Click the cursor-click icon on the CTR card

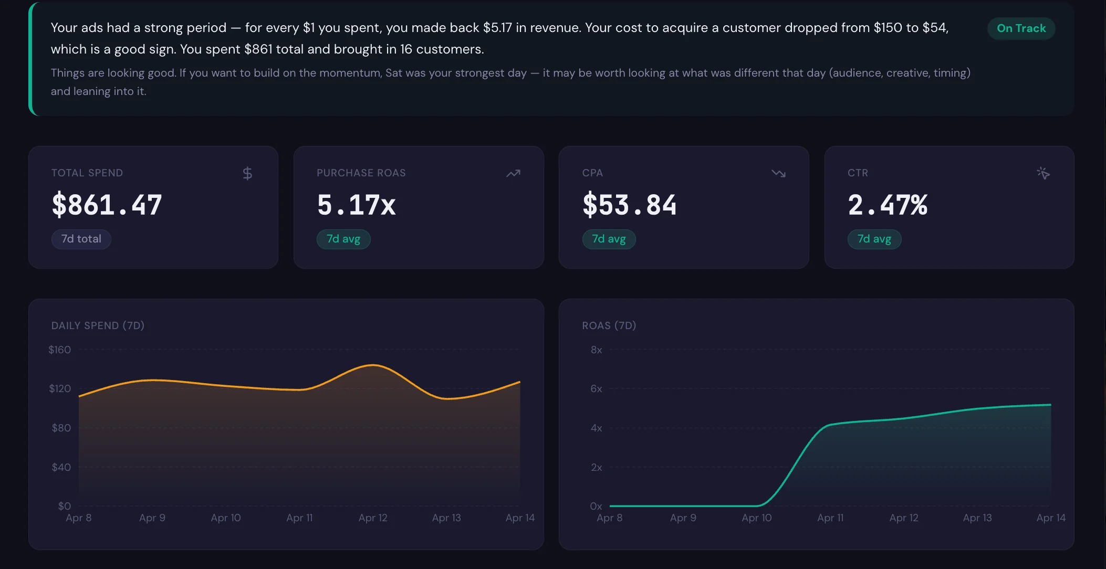[1044, 173]
